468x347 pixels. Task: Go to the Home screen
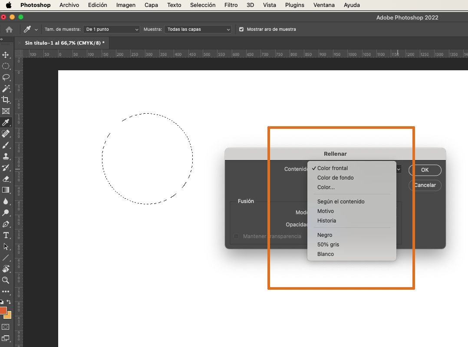(9, 29)
